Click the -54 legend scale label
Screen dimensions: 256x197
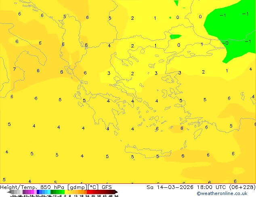click(13, 196)
